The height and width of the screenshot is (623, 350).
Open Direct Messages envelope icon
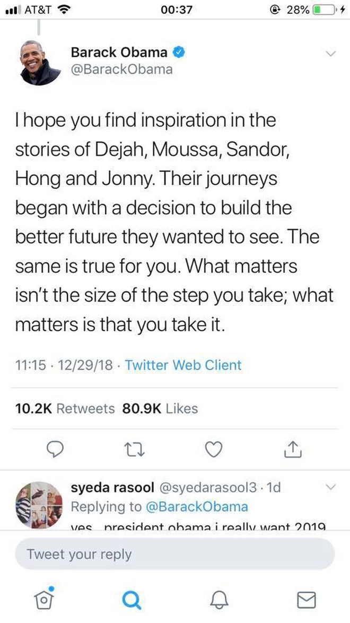307,600
